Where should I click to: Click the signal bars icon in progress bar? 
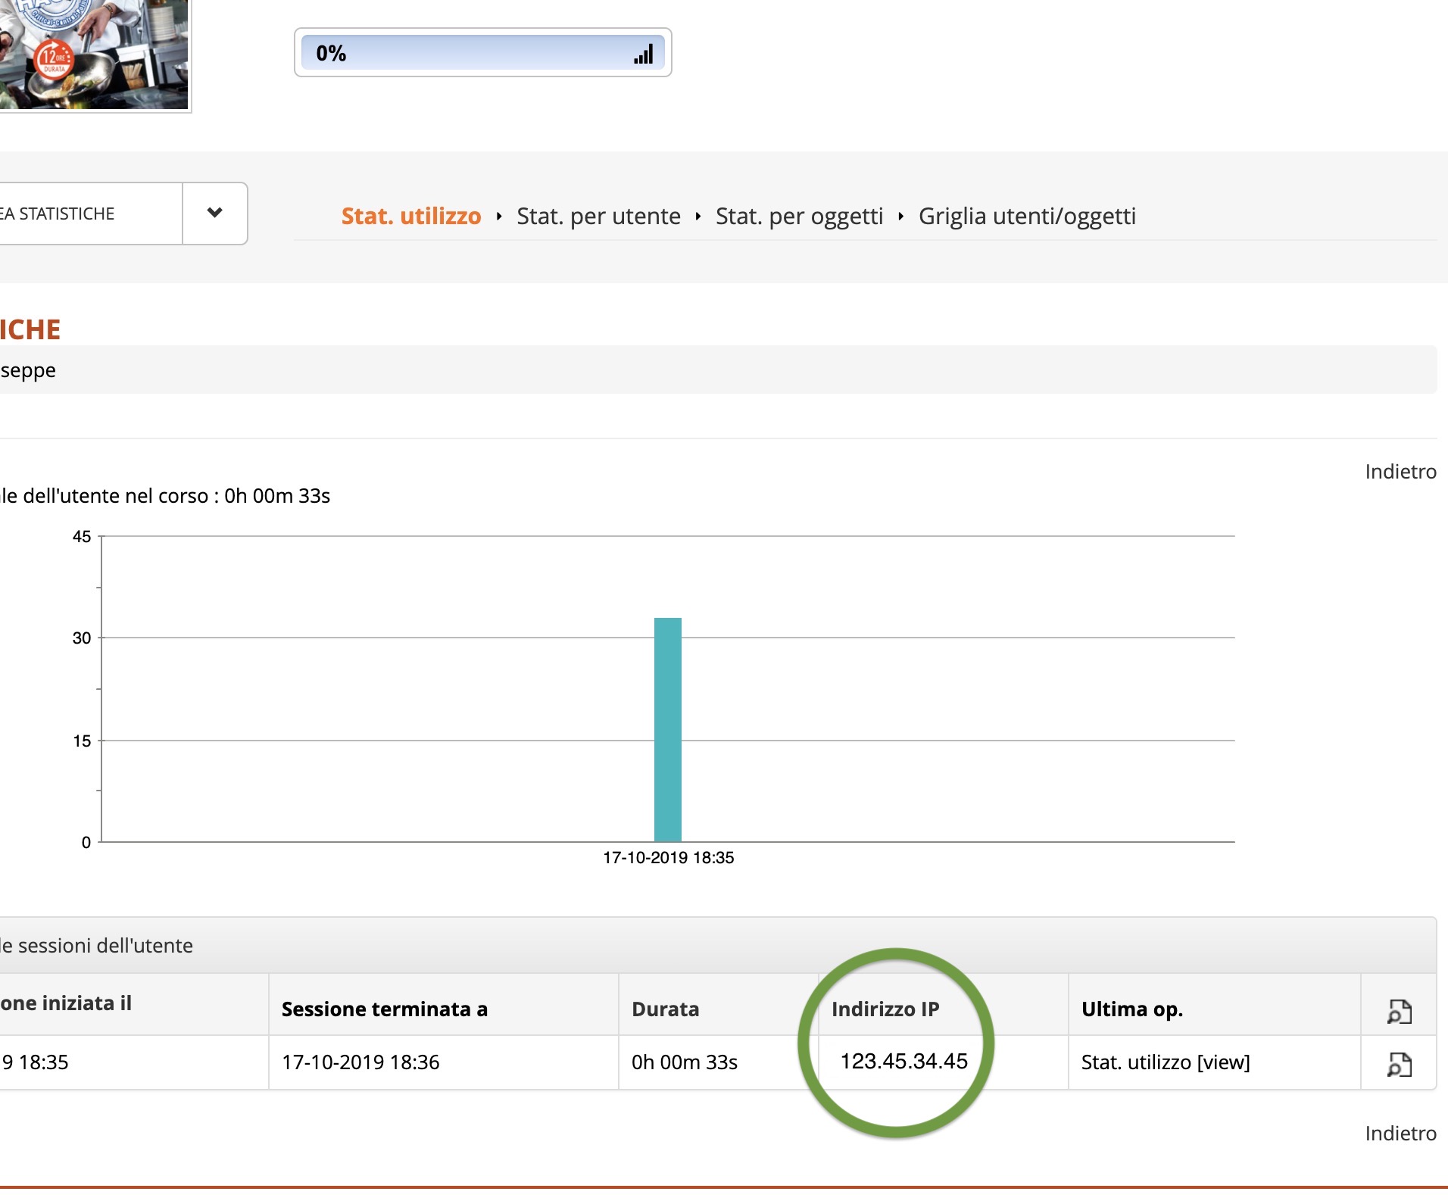643,54
